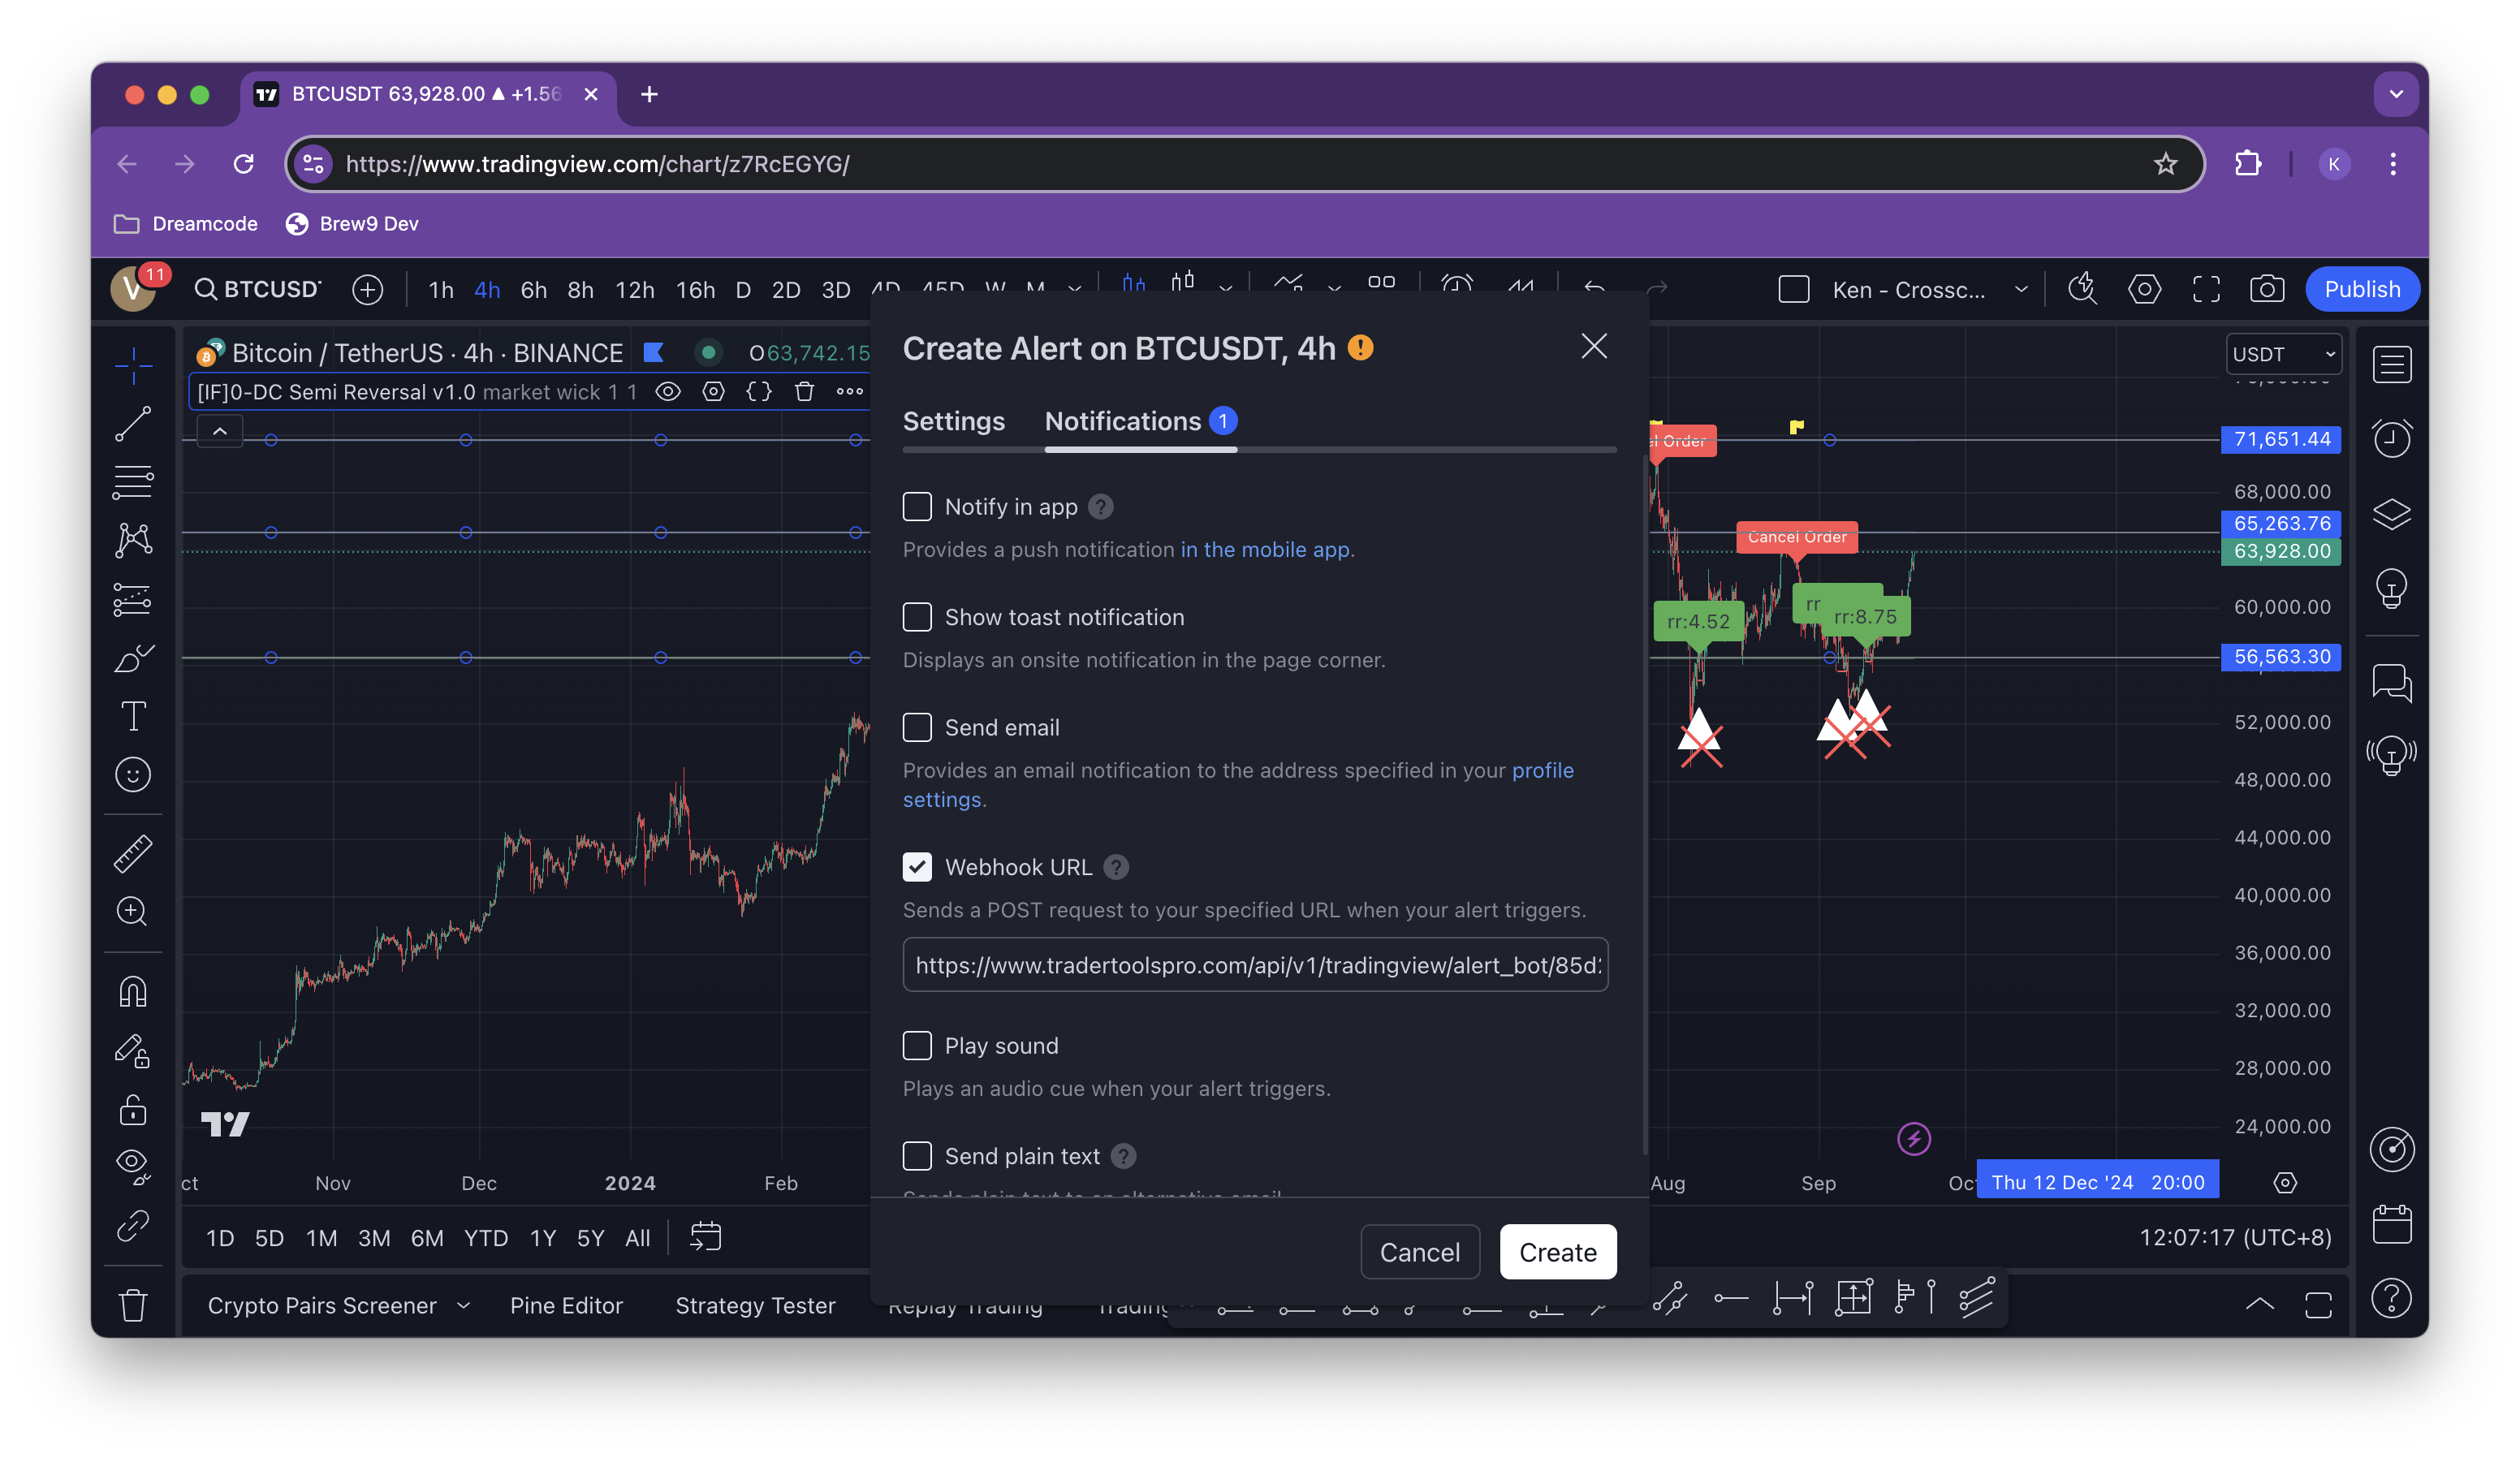Viewport: 2520px width, 1458px height.
Task: Open indicator source code braces icon
Action: tap(759, 391)
